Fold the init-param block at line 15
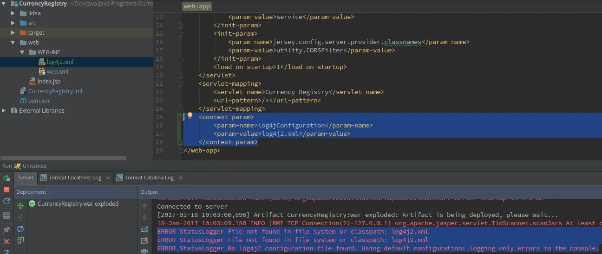The width and height of the screenshot is (602, 254). [x=181, y=33]
